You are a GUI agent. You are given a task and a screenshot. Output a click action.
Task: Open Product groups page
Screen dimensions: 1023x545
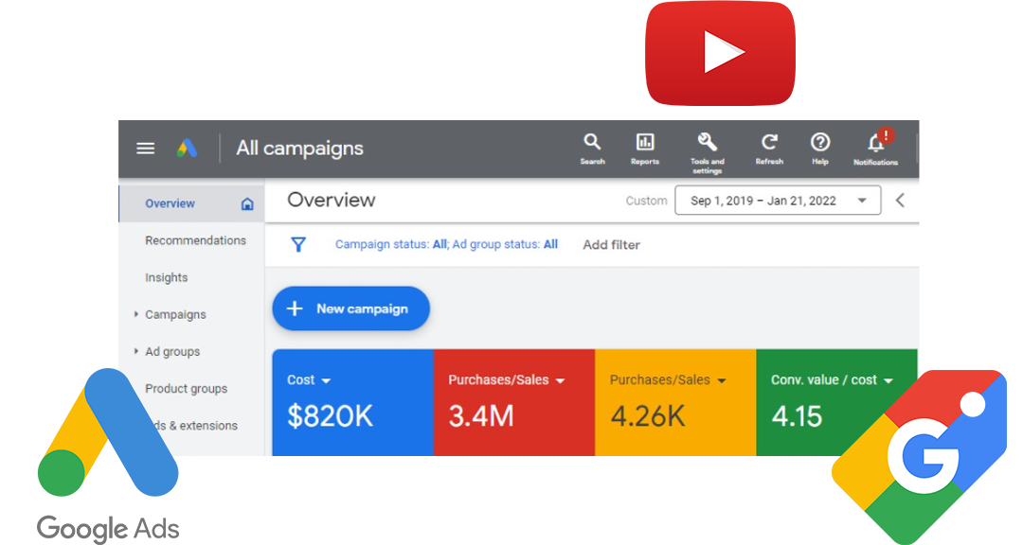[186, 389]
